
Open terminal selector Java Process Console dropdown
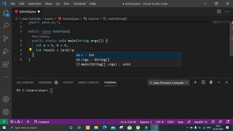[x=169, y=83]
